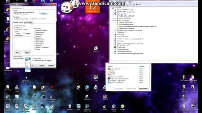
Task: Click Новая задача in Task Manager
Action: tap(144, 88)
